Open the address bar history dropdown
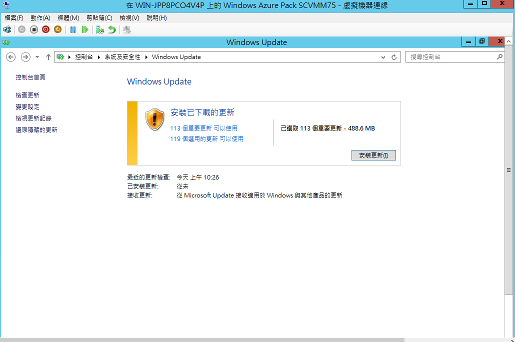Screen dimensions: 515x342 click(383, 57)
